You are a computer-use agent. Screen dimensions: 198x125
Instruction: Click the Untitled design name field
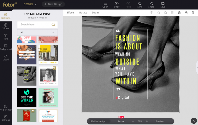(100, 121)
